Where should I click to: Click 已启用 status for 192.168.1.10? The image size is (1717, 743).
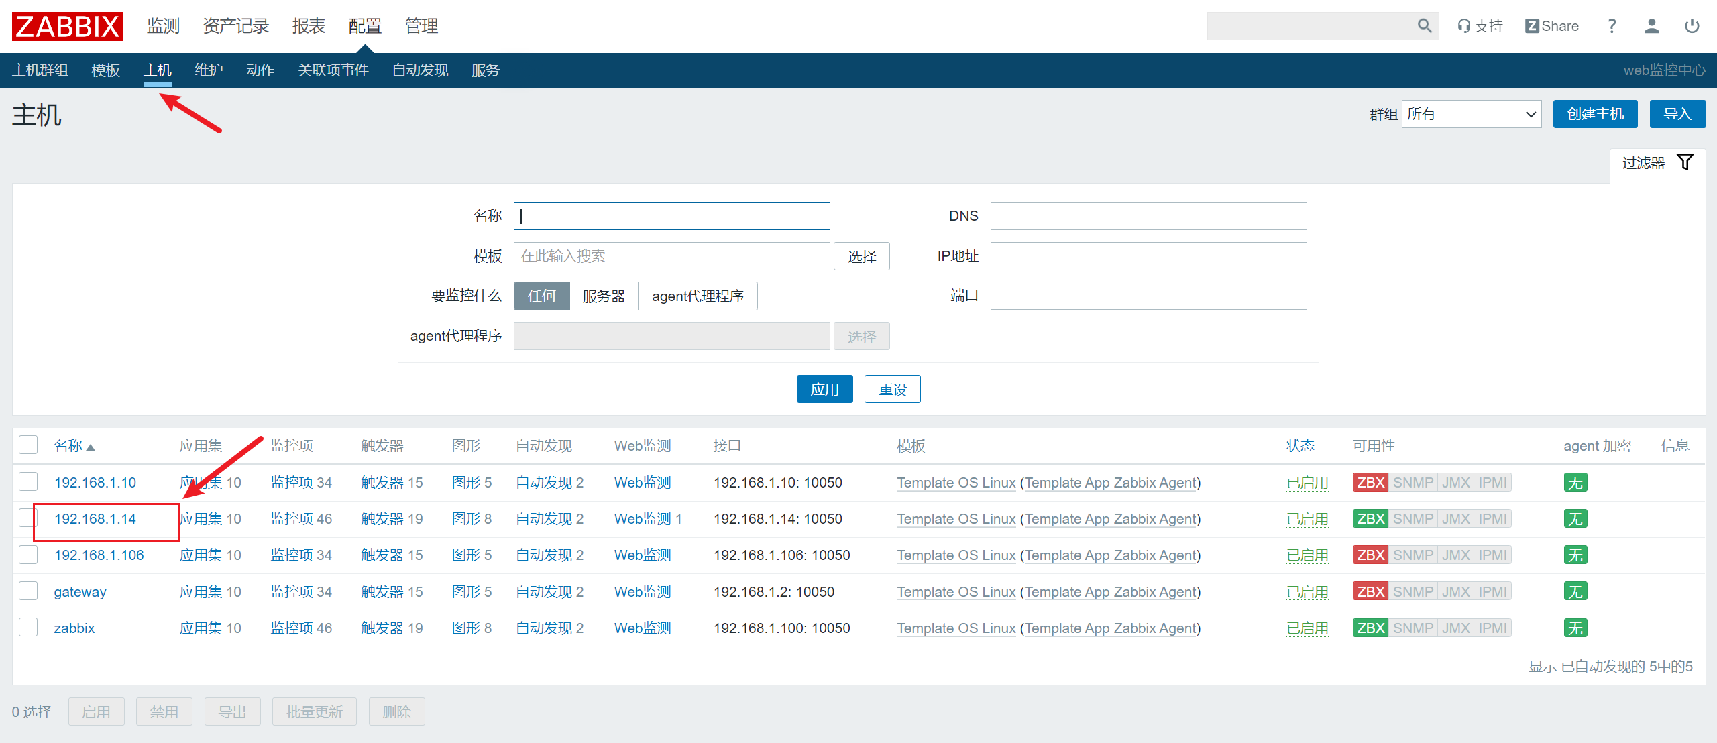coord(1307,483)
